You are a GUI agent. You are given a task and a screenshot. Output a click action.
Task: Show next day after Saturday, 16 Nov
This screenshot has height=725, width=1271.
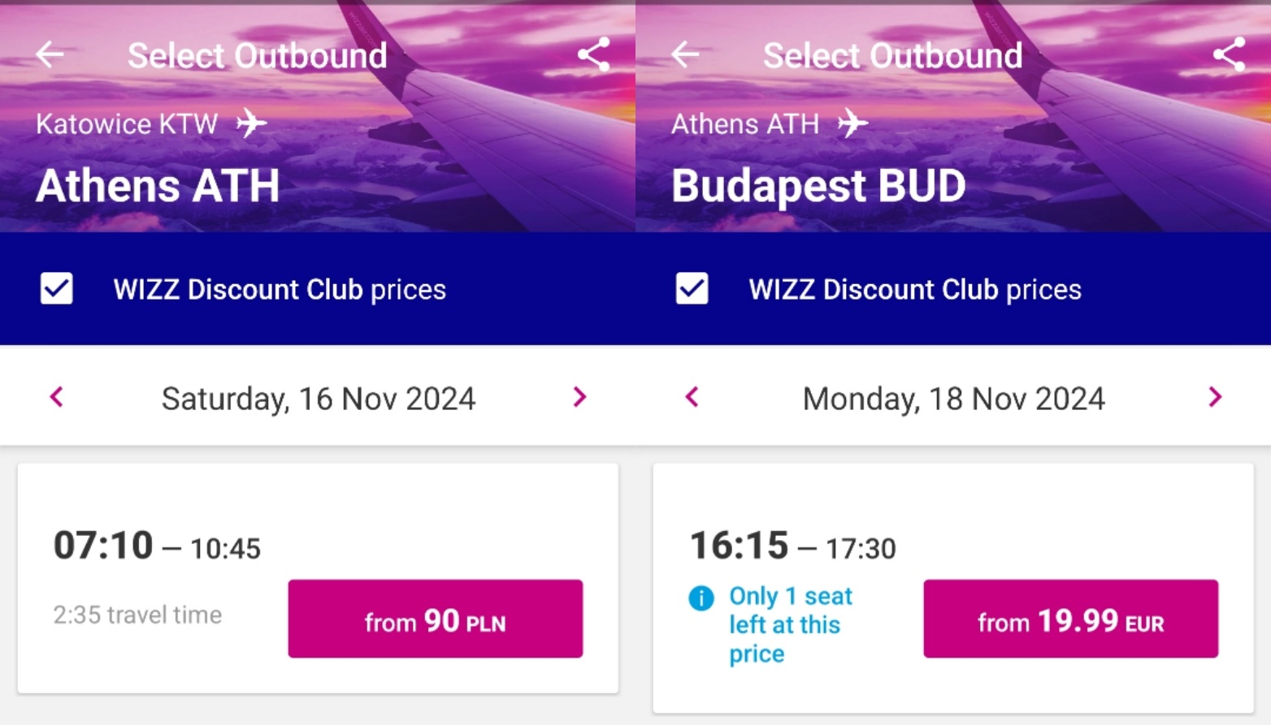pos(579,397)
